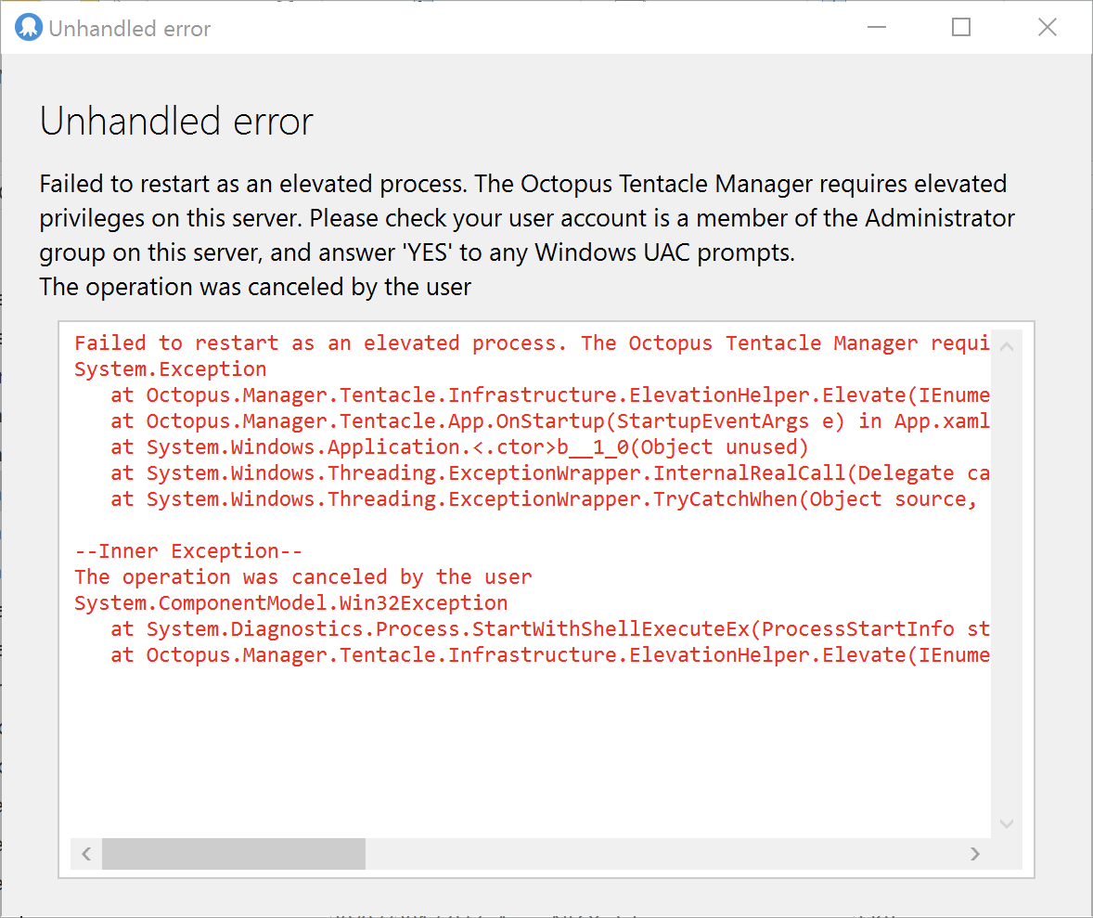The image size is (1093, 918).
Task: Click the Unhandled error heading text
Action: [175, 121]
